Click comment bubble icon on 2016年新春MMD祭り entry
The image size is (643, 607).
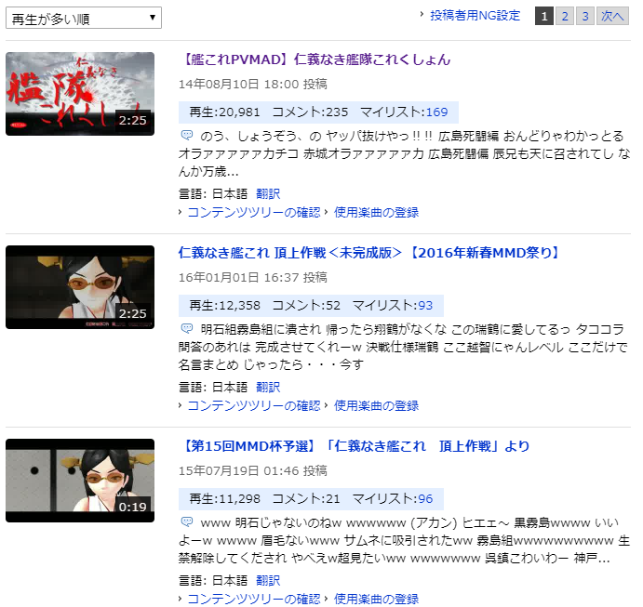pyautogui.click(x=187, y=328)
